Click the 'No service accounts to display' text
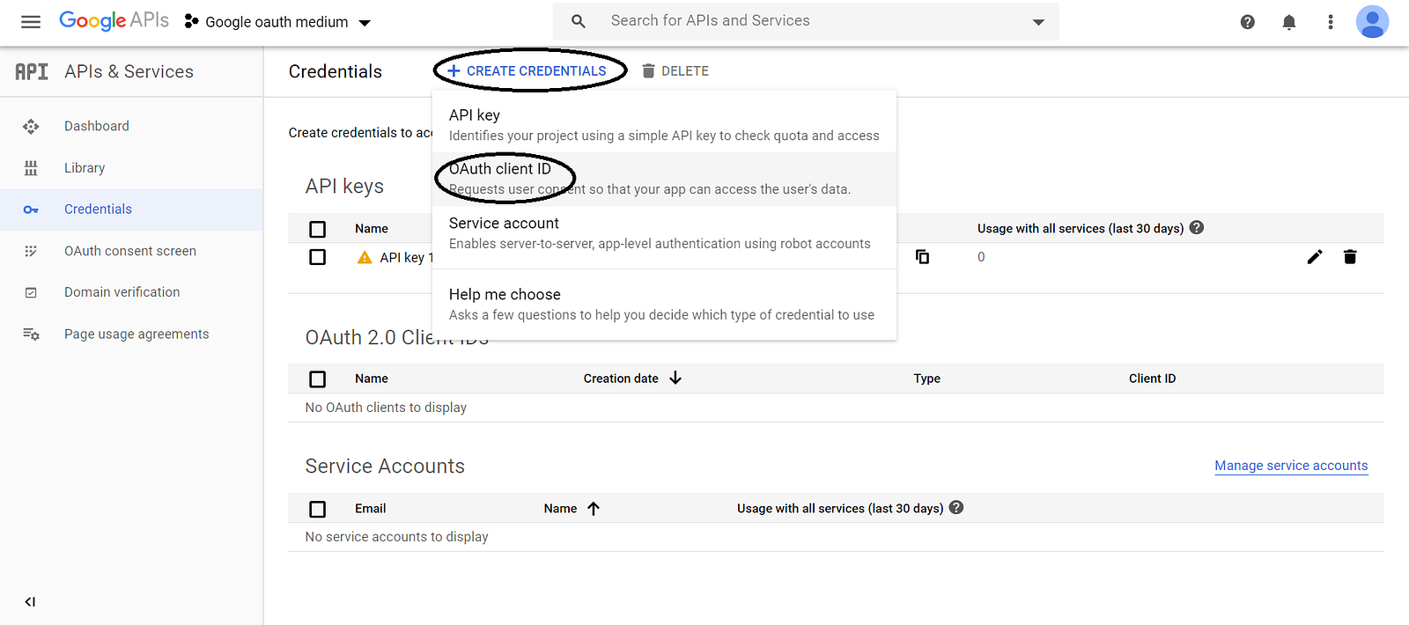The width and height of the screenshot is (1409, 625). 396,537
